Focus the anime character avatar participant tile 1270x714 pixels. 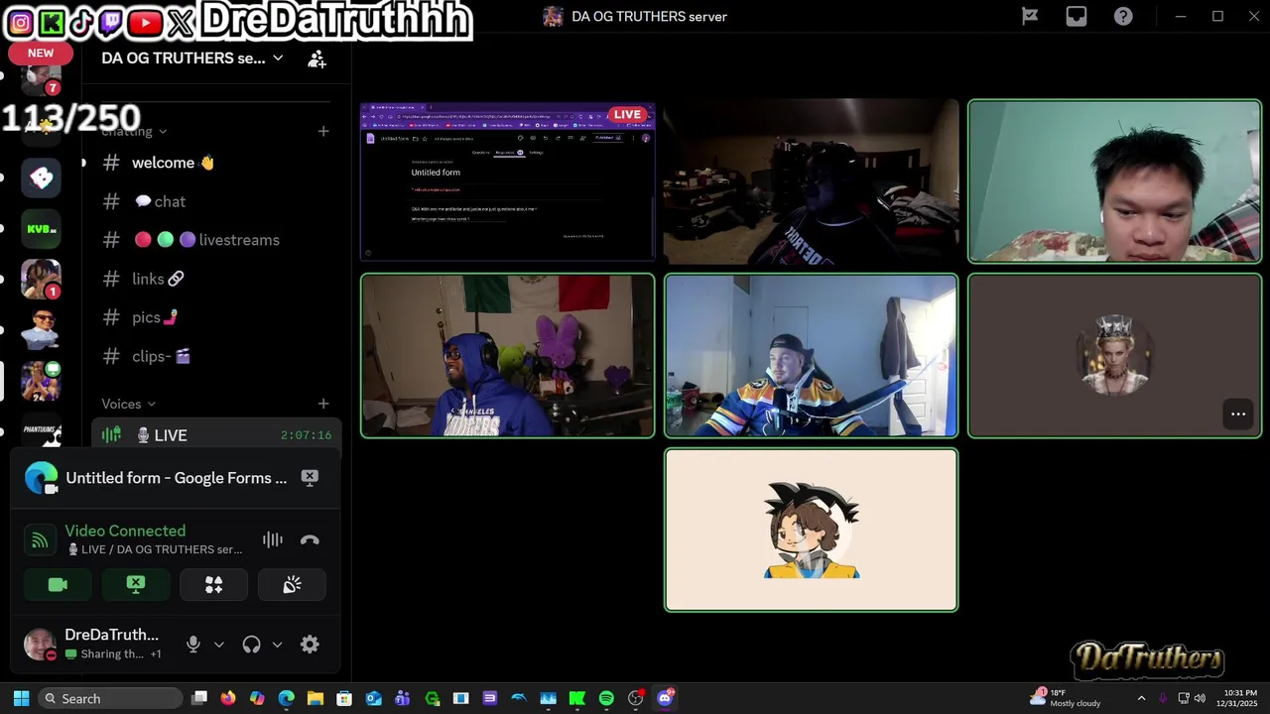click(x=811, y=531)
